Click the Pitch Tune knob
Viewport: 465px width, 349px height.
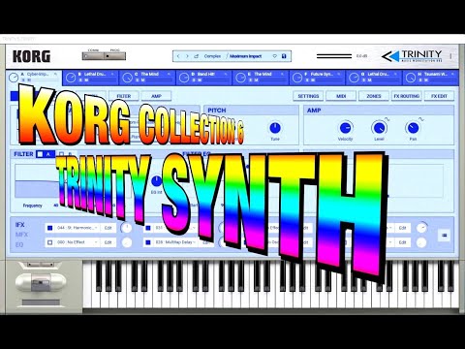(275, 128)
